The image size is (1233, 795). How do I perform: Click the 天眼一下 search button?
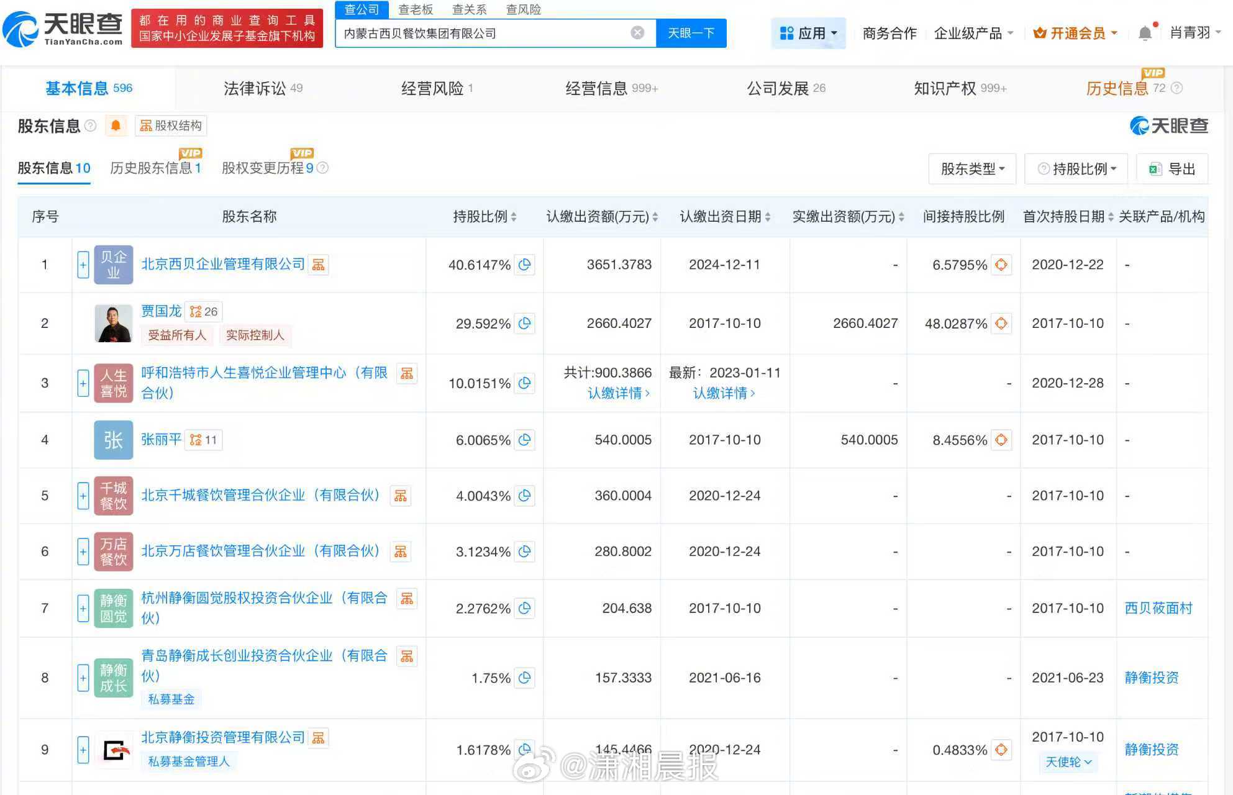click(691, 33)
